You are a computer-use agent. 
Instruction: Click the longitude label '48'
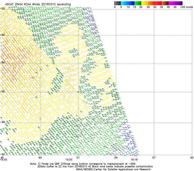pyautogui.click(x=40, y=158)
